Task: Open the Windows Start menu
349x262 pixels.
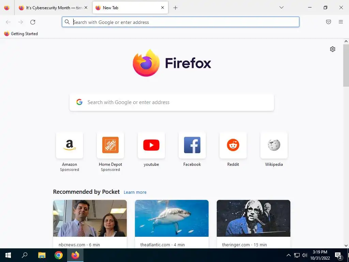Action: point(8,255)
